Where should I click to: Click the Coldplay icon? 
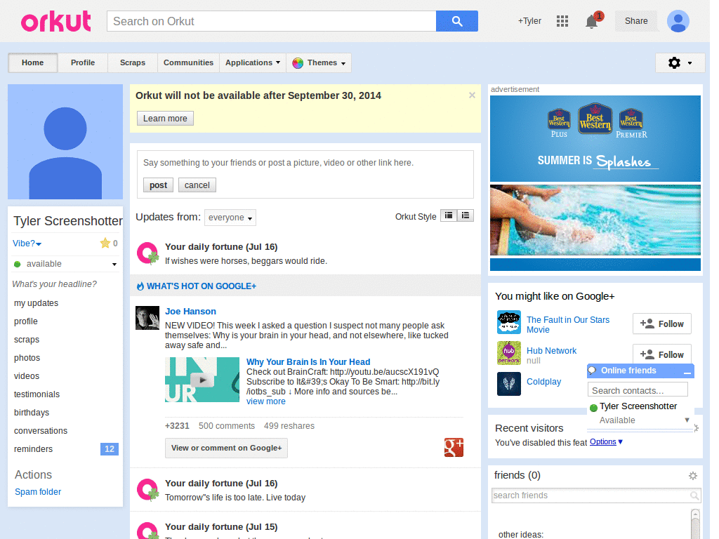[509, 384]
